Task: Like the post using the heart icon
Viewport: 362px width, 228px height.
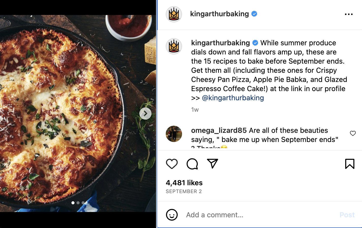Action: [x=172, y=164]
